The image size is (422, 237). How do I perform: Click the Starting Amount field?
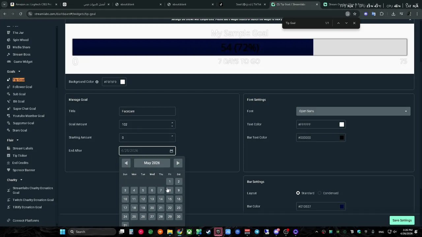pyautogui.click(x=147, y=138)
